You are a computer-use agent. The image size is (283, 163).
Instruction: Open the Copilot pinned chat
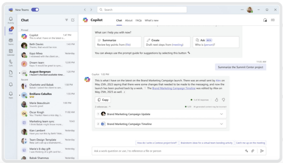pyautogui.click(x=48, y=36)
